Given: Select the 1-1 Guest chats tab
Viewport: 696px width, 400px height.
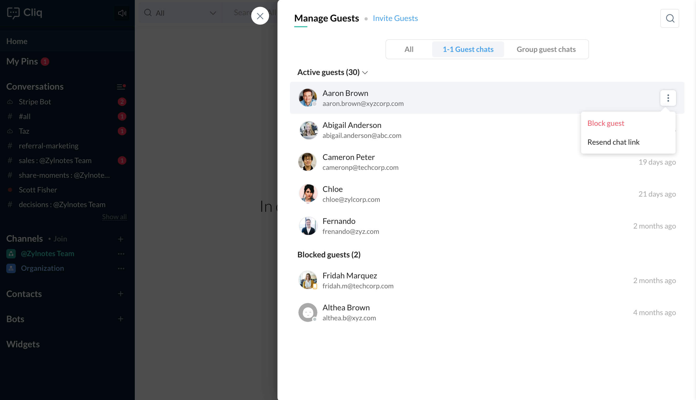Looking at the screenshot, I should (468, 49).
